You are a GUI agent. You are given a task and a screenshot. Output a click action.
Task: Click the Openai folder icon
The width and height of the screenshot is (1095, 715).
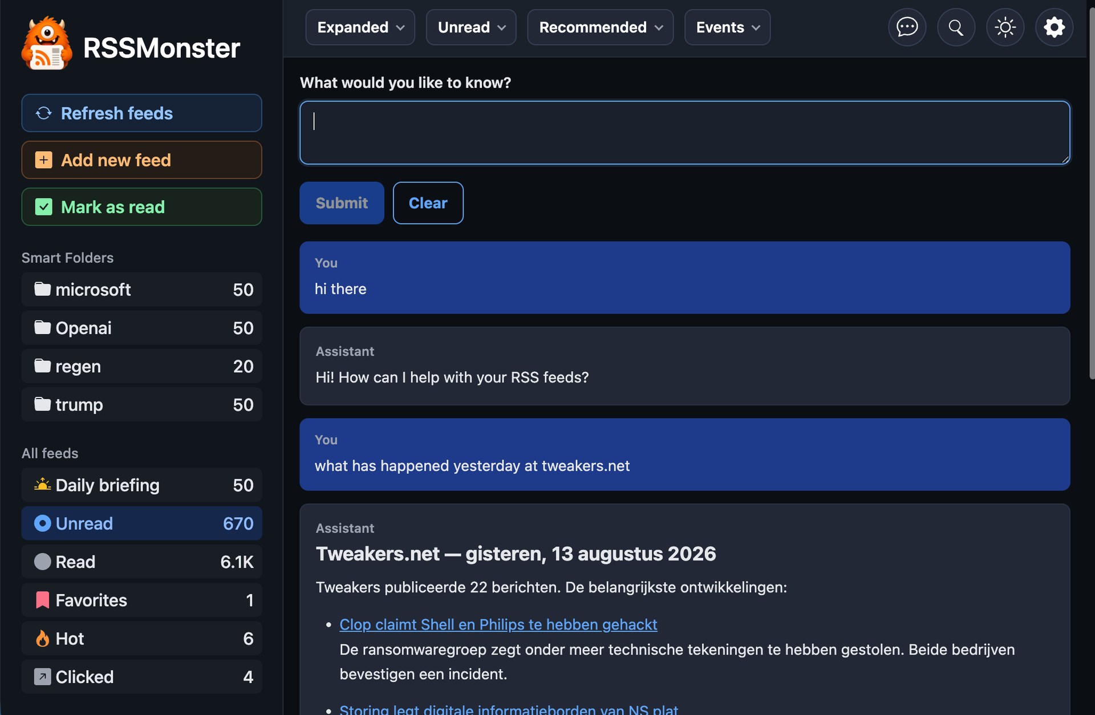pos(42,327)
